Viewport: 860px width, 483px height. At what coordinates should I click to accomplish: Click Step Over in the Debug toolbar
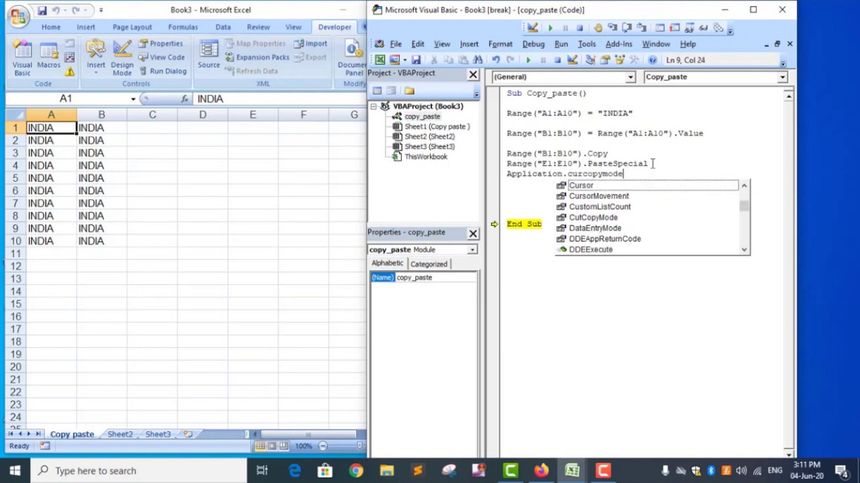pyautogui.click(x=628, y=28)
